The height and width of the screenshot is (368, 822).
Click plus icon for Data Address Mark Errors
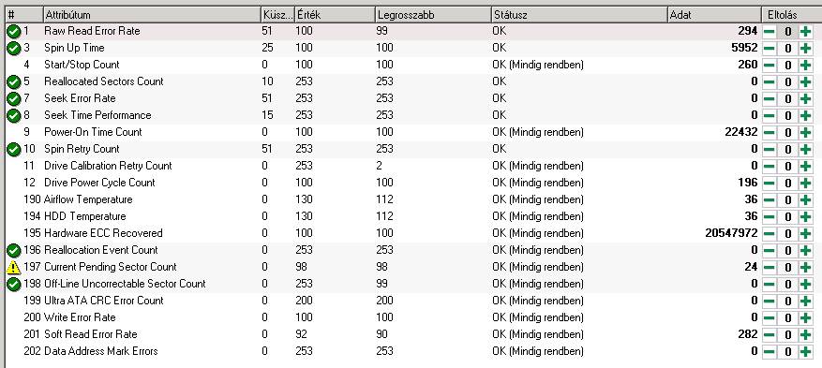tap(806, 351)
